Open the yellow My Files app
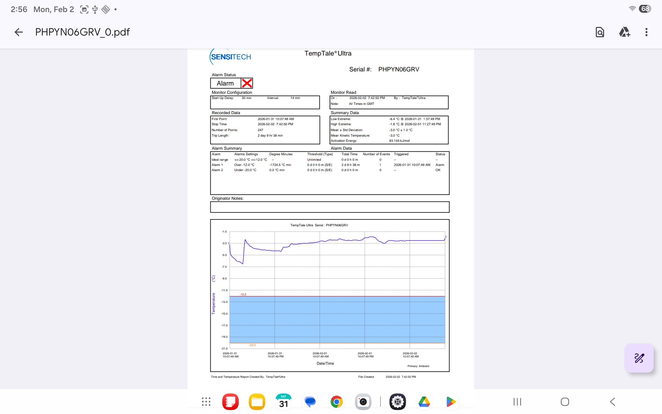 (257, 402)
